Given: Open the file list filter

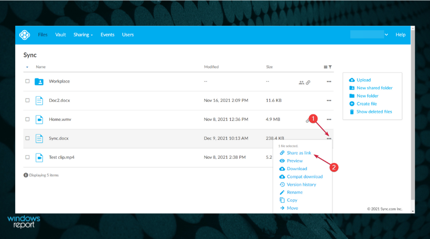Looking at the screenshot, I should [330, 67].
